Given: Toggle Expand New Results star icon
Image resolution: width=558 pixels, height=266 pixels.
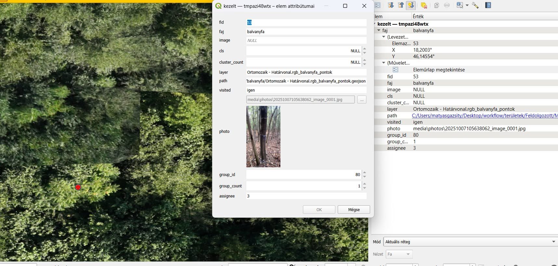Looking at the screenshot, I should tap(411, 5).
